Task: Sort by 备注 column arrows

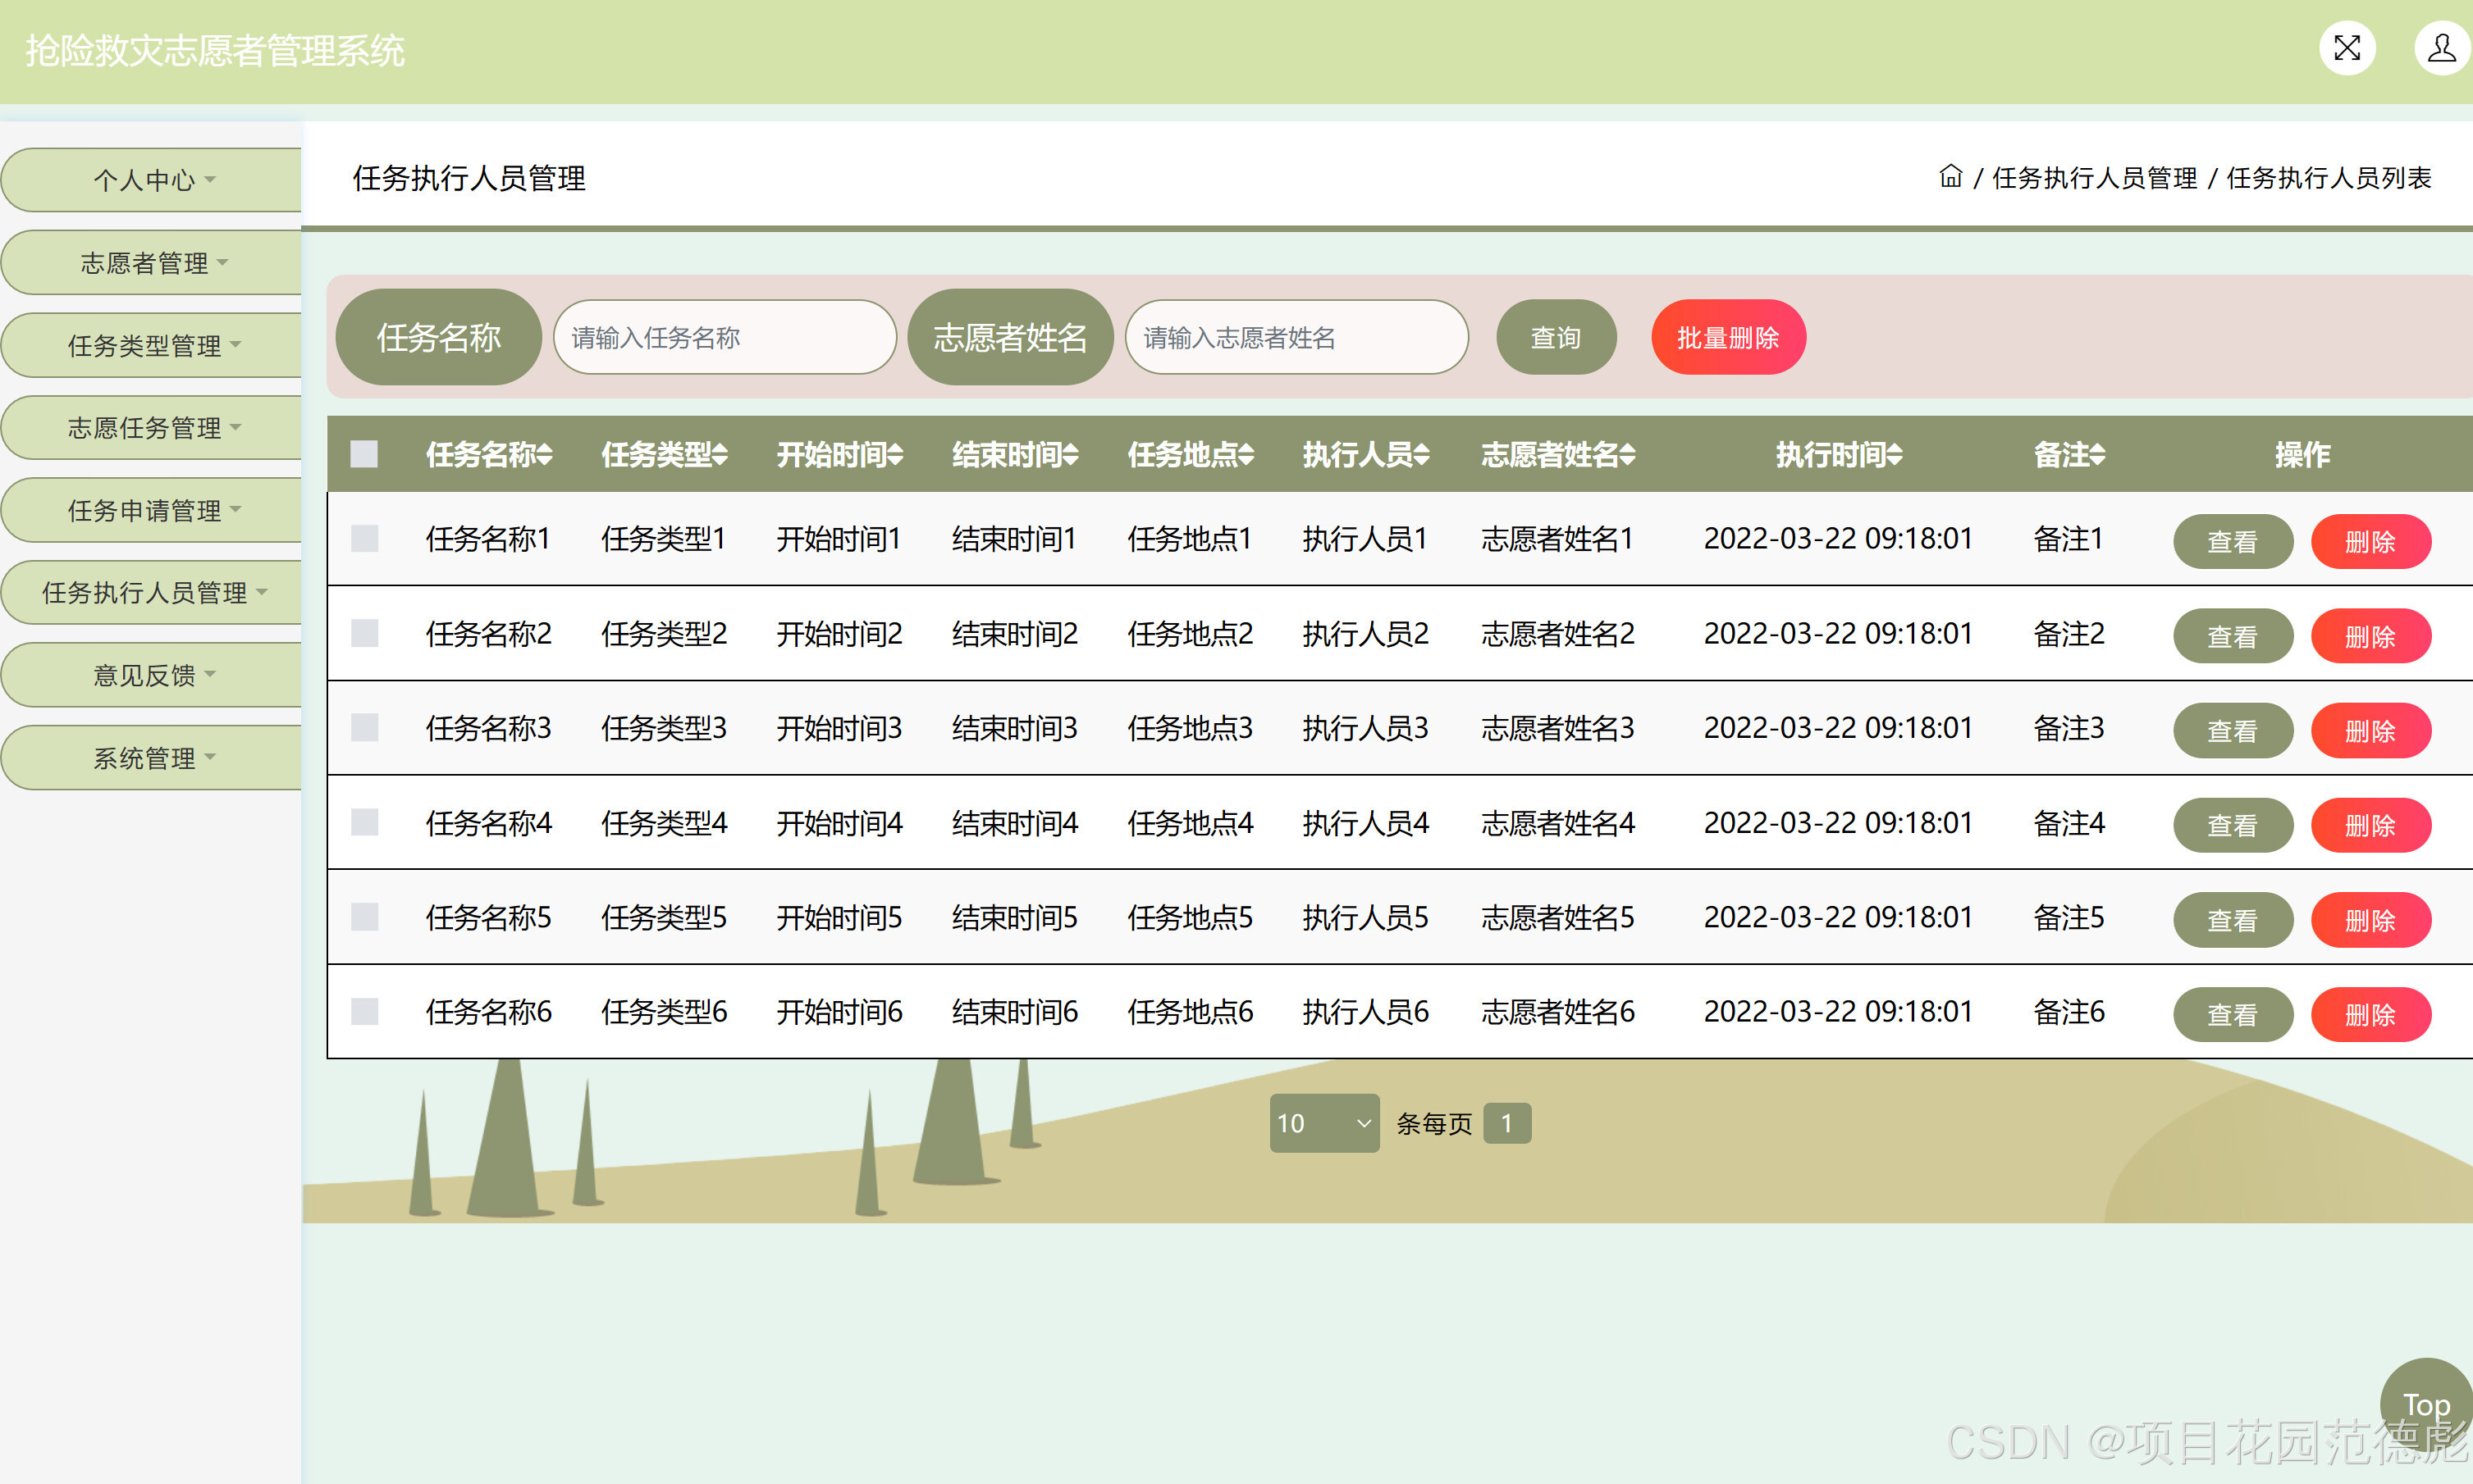Action: tap(2098, 455)
